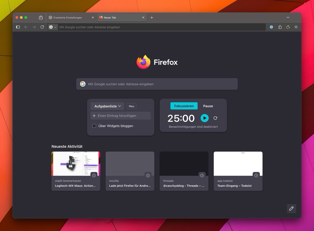The image size is (314, 231).
Task: Reset the focus timer
Action: tap(215, 118)
